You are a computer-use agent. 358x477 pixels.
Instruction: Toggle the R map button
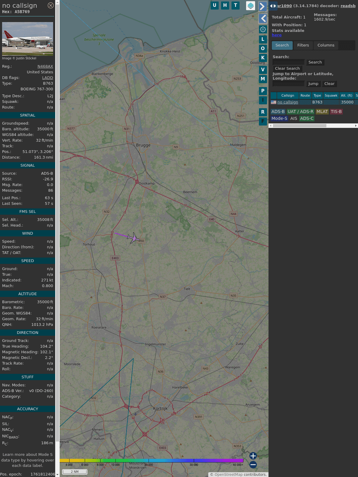point(263,112)
